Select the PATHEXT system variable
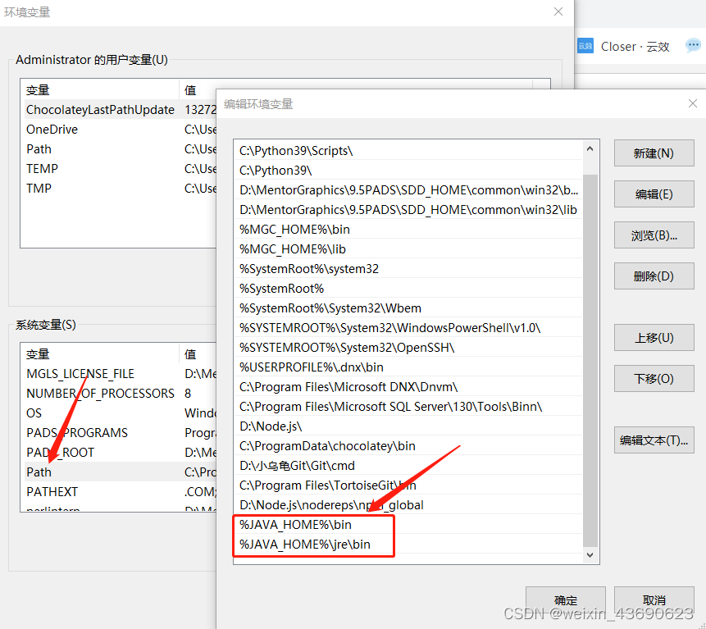This screenshot has height=629, width=706. tap(121, 492)
